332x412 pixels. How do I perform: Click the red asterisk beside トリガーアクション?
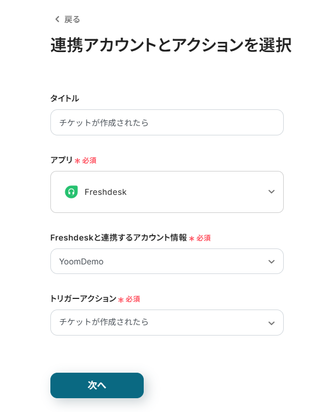point(121,300)
